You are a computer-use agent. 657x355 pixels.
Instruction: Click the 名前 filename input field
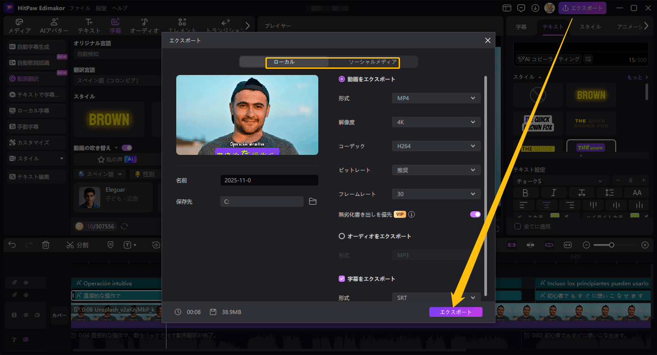(x=269, y=180)
